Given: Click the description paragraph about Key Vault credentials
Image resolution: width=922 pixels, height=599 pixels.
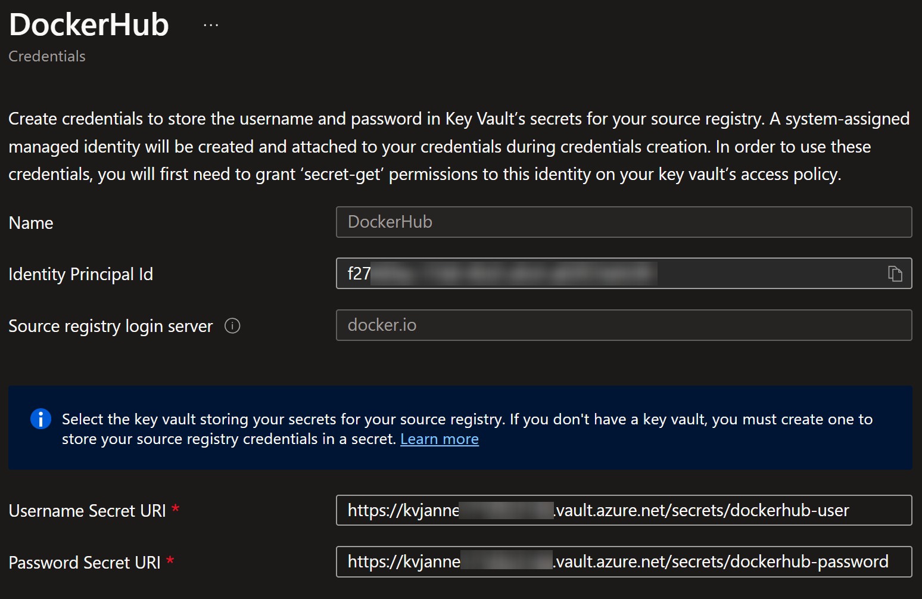Looking at the screenshot, I should coord(459,147).
